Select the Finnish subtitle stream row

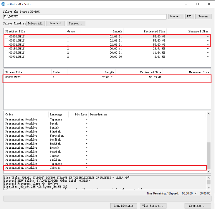[105, 132]
